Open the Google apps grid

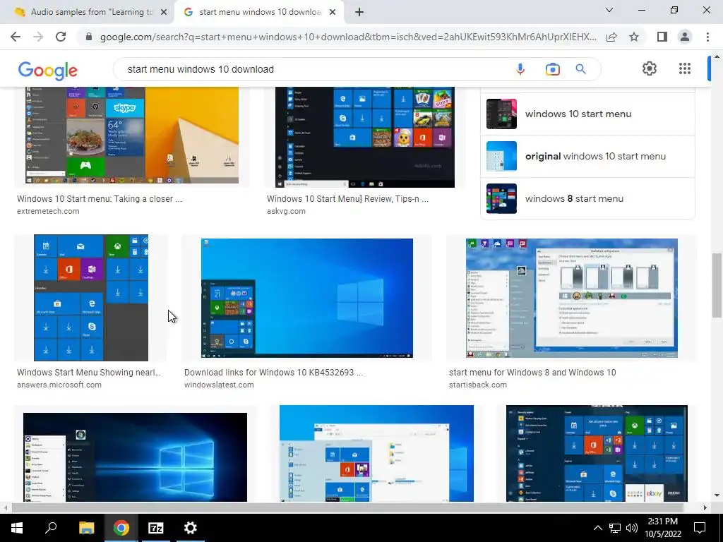[685, 68]
